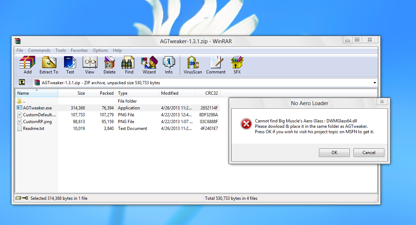Click the CustomRP.png file icon
This screenshot has height=225, width=416.
(x=19, y=121)
